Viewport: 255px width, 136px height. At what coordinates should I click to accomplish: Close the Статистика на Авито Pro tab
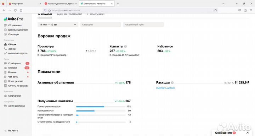click(112, 4)
